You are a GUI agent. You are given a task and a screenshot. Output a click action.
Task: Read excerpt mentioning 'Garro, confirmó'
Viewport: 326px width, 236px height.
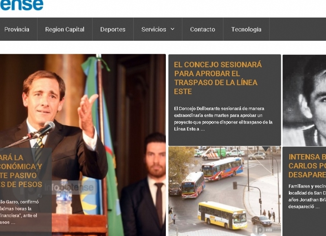(19, 212)
